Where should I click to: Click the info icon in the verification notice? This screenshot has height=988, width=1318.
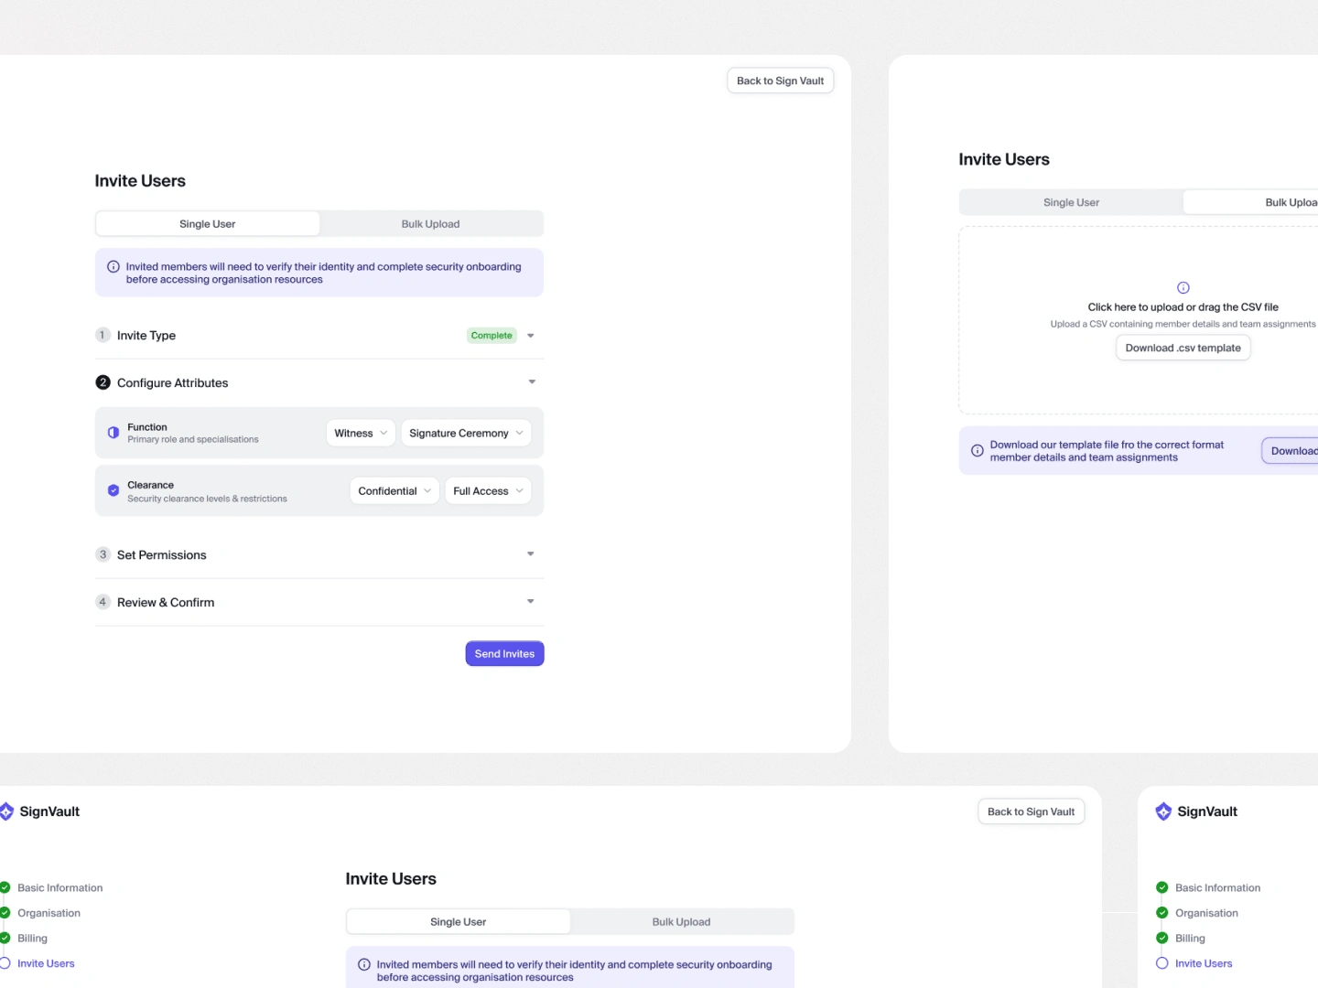tap(113, 267)
